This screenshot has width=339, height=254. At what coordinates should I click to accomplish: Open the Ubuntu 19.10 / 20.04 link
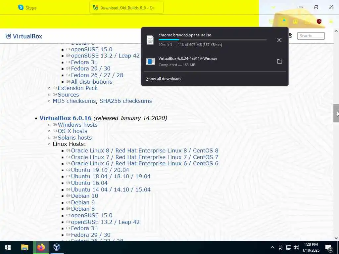[100, 170]
